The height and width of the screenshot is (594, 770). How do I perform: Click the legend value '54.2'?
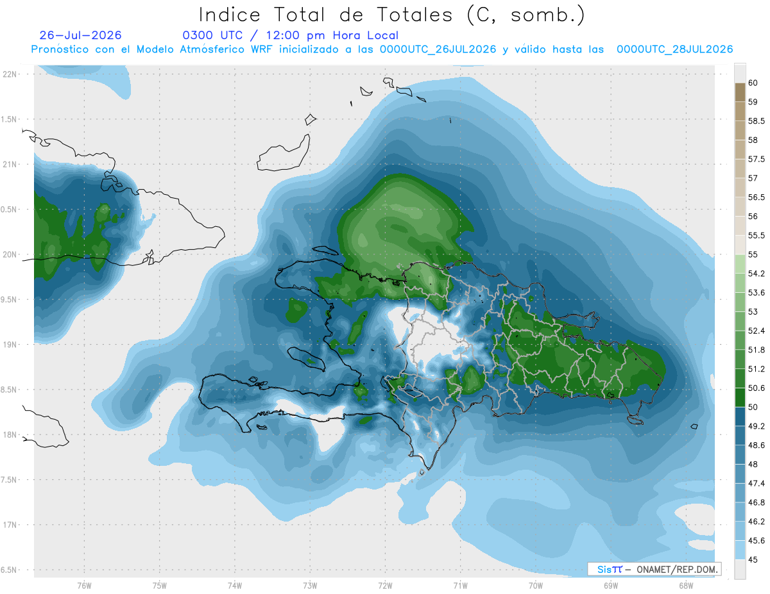pos(757,274)
